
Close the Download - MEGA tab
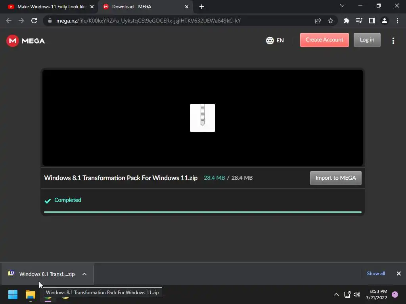(x=187, y=7)
